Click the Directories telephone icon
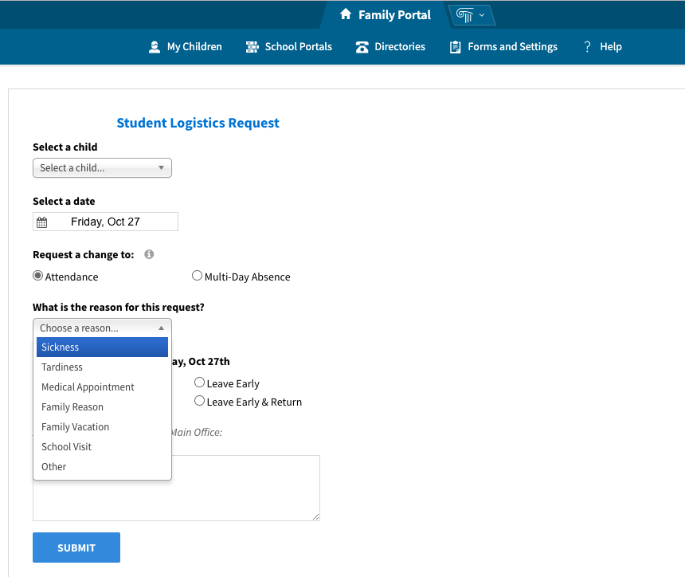The height and width of the screenshot is (577, 685). [x=362, y=47]
